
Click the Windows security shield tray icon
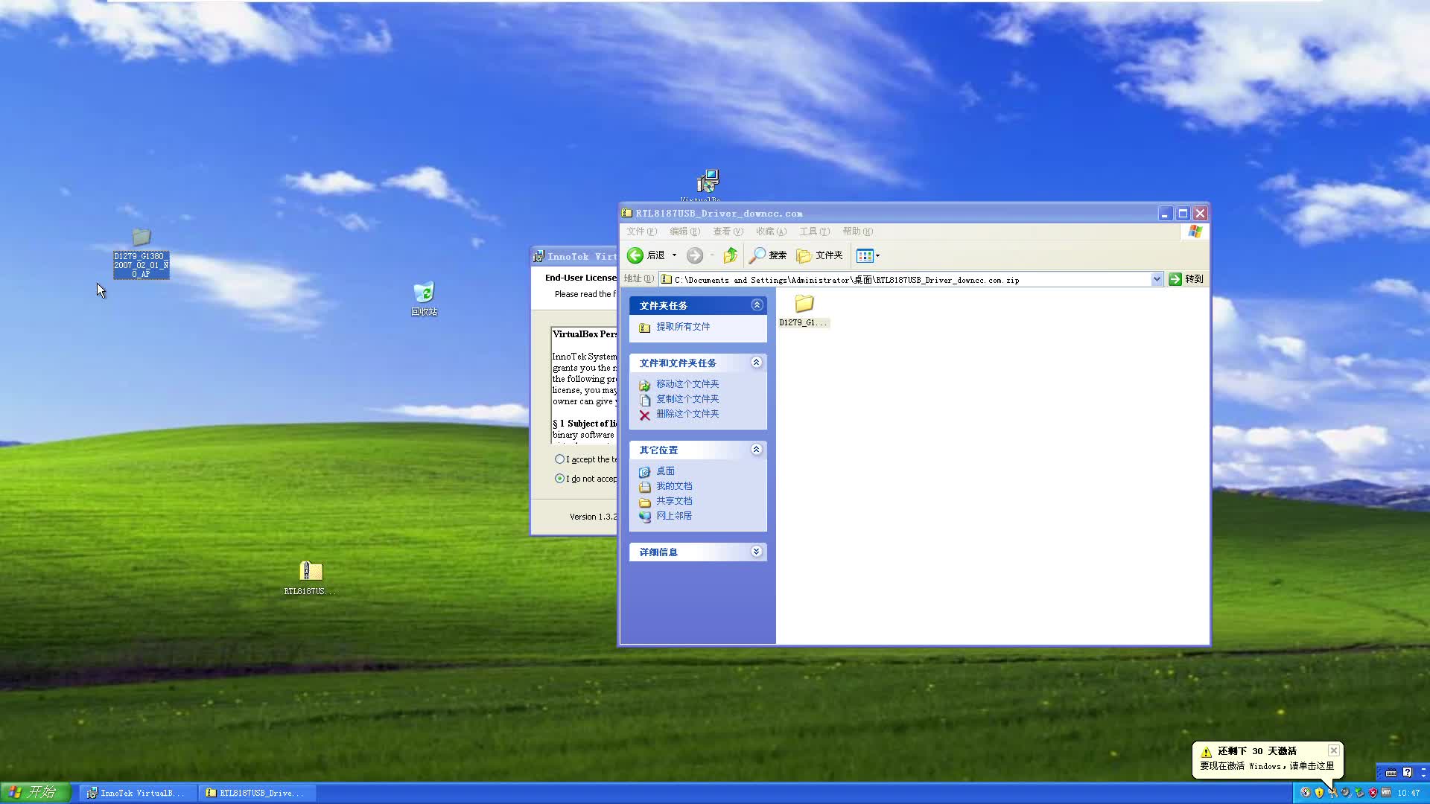(1319, 793)
